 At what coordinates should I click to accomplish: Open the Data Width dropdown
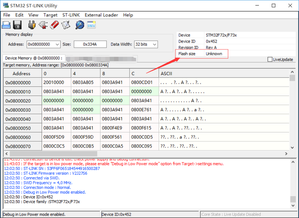[155, 44]
